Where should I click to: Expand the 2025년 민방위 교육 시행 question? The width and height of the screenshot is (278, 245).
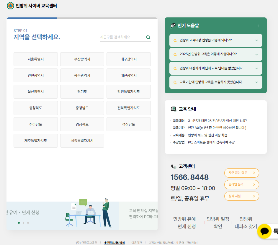[216, 54]
